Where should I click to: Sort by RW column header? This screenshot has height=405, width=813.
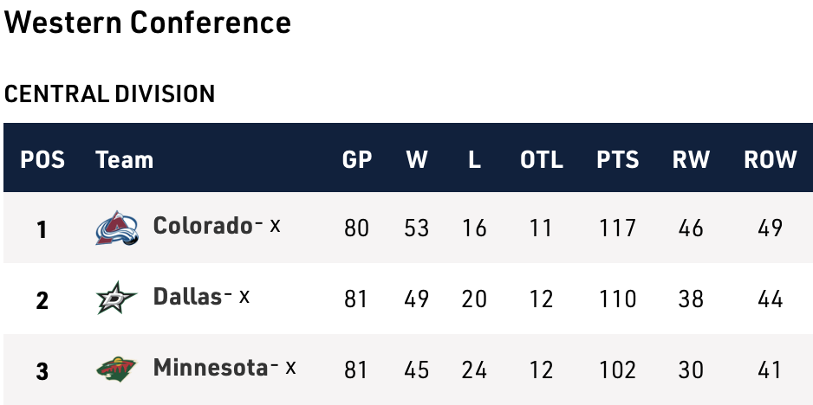point(691,159)
